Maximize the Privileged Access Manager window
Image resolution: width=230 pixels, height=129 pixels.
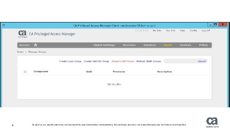point(216,25)
